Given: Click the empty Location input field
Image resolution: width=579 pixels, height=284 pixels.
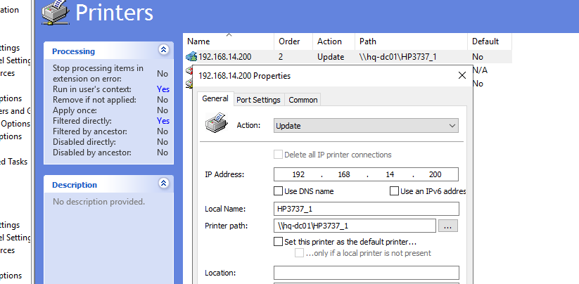Looking at the screenshot, I should pos(366,273).
